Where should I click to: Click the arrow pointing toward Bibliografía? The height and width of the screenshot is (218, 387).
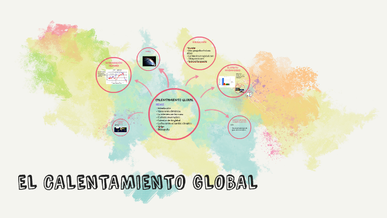[192, 80]
